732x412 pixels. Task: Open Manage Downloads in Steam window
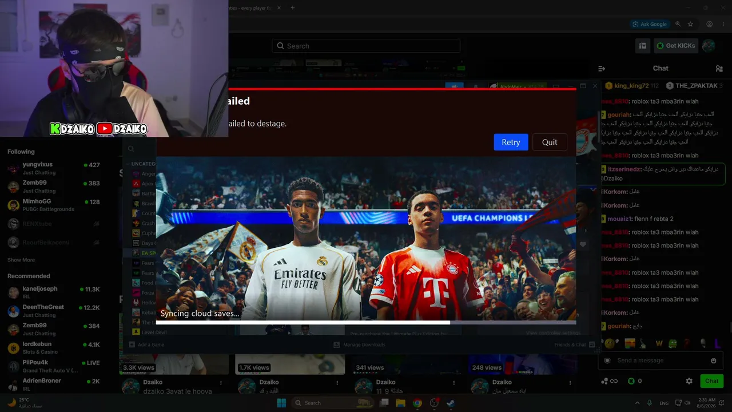359,344
